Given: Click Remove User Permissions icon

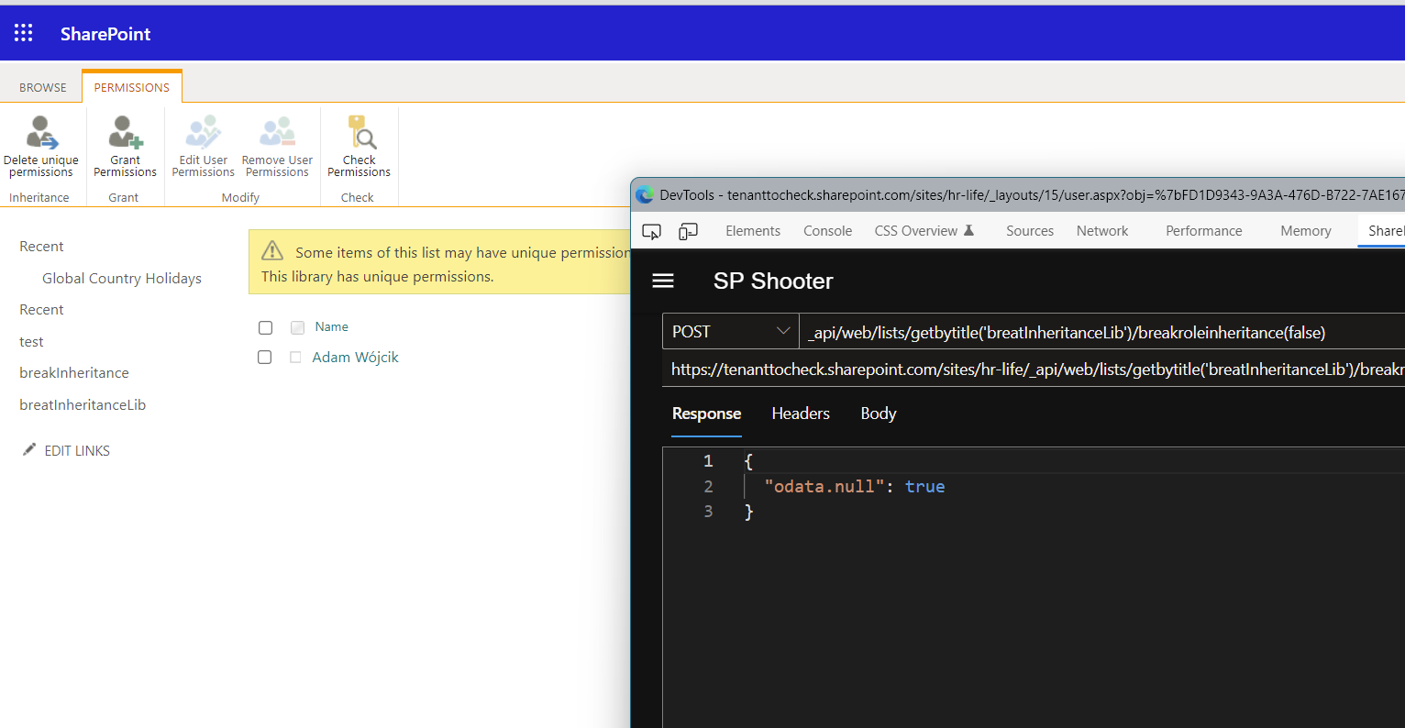Looking at the screenshot, I should click(278, 133).
